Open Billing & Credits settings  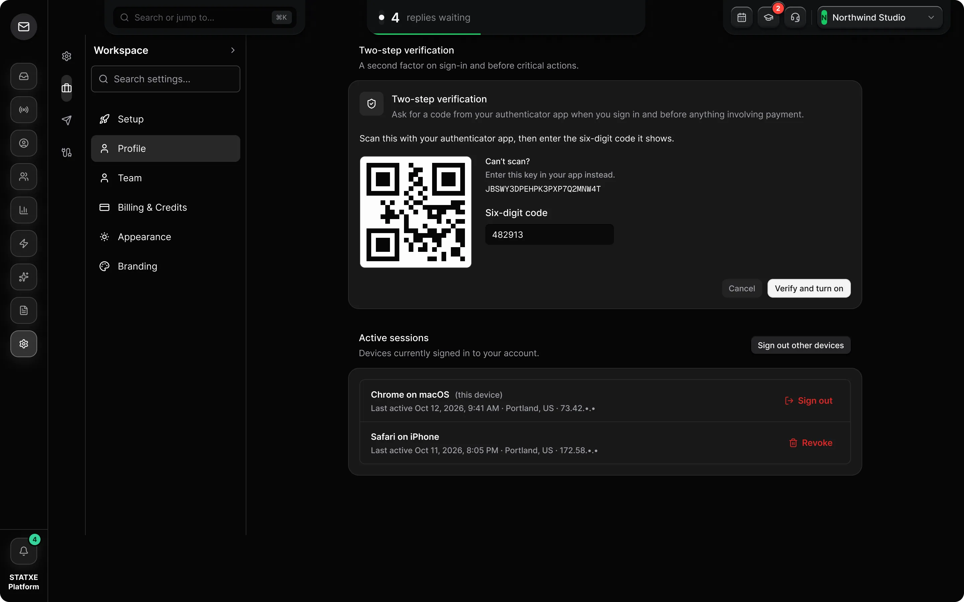(166, 207)
